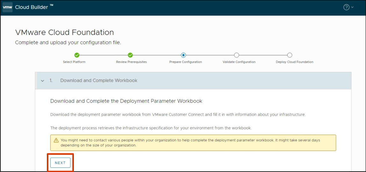
Task: Click the VMware Cloud Foundation page heading
Action: click(x=64, y=32)
